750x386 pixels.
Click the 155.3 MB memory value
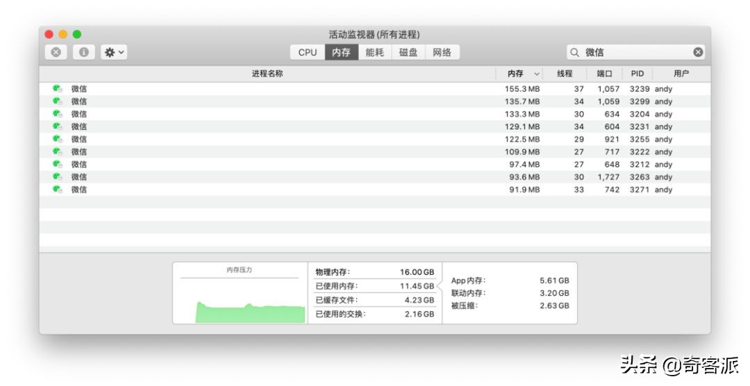[522, 89]
